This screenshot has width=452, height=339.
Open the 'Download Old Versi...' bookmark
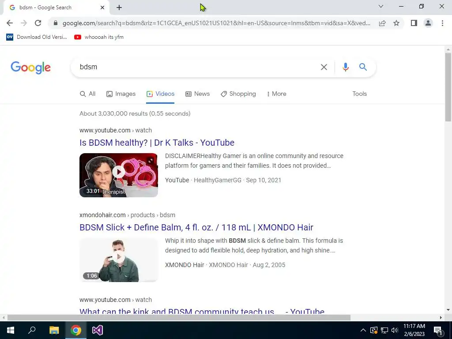pyautogui.click(x=37, y=37)
